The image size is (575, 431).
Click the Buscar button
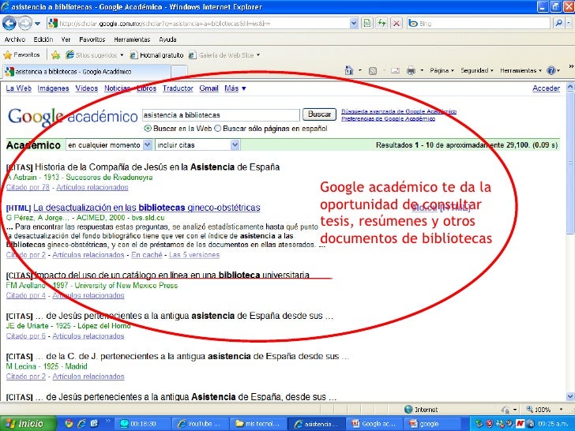tap(319, 114)
